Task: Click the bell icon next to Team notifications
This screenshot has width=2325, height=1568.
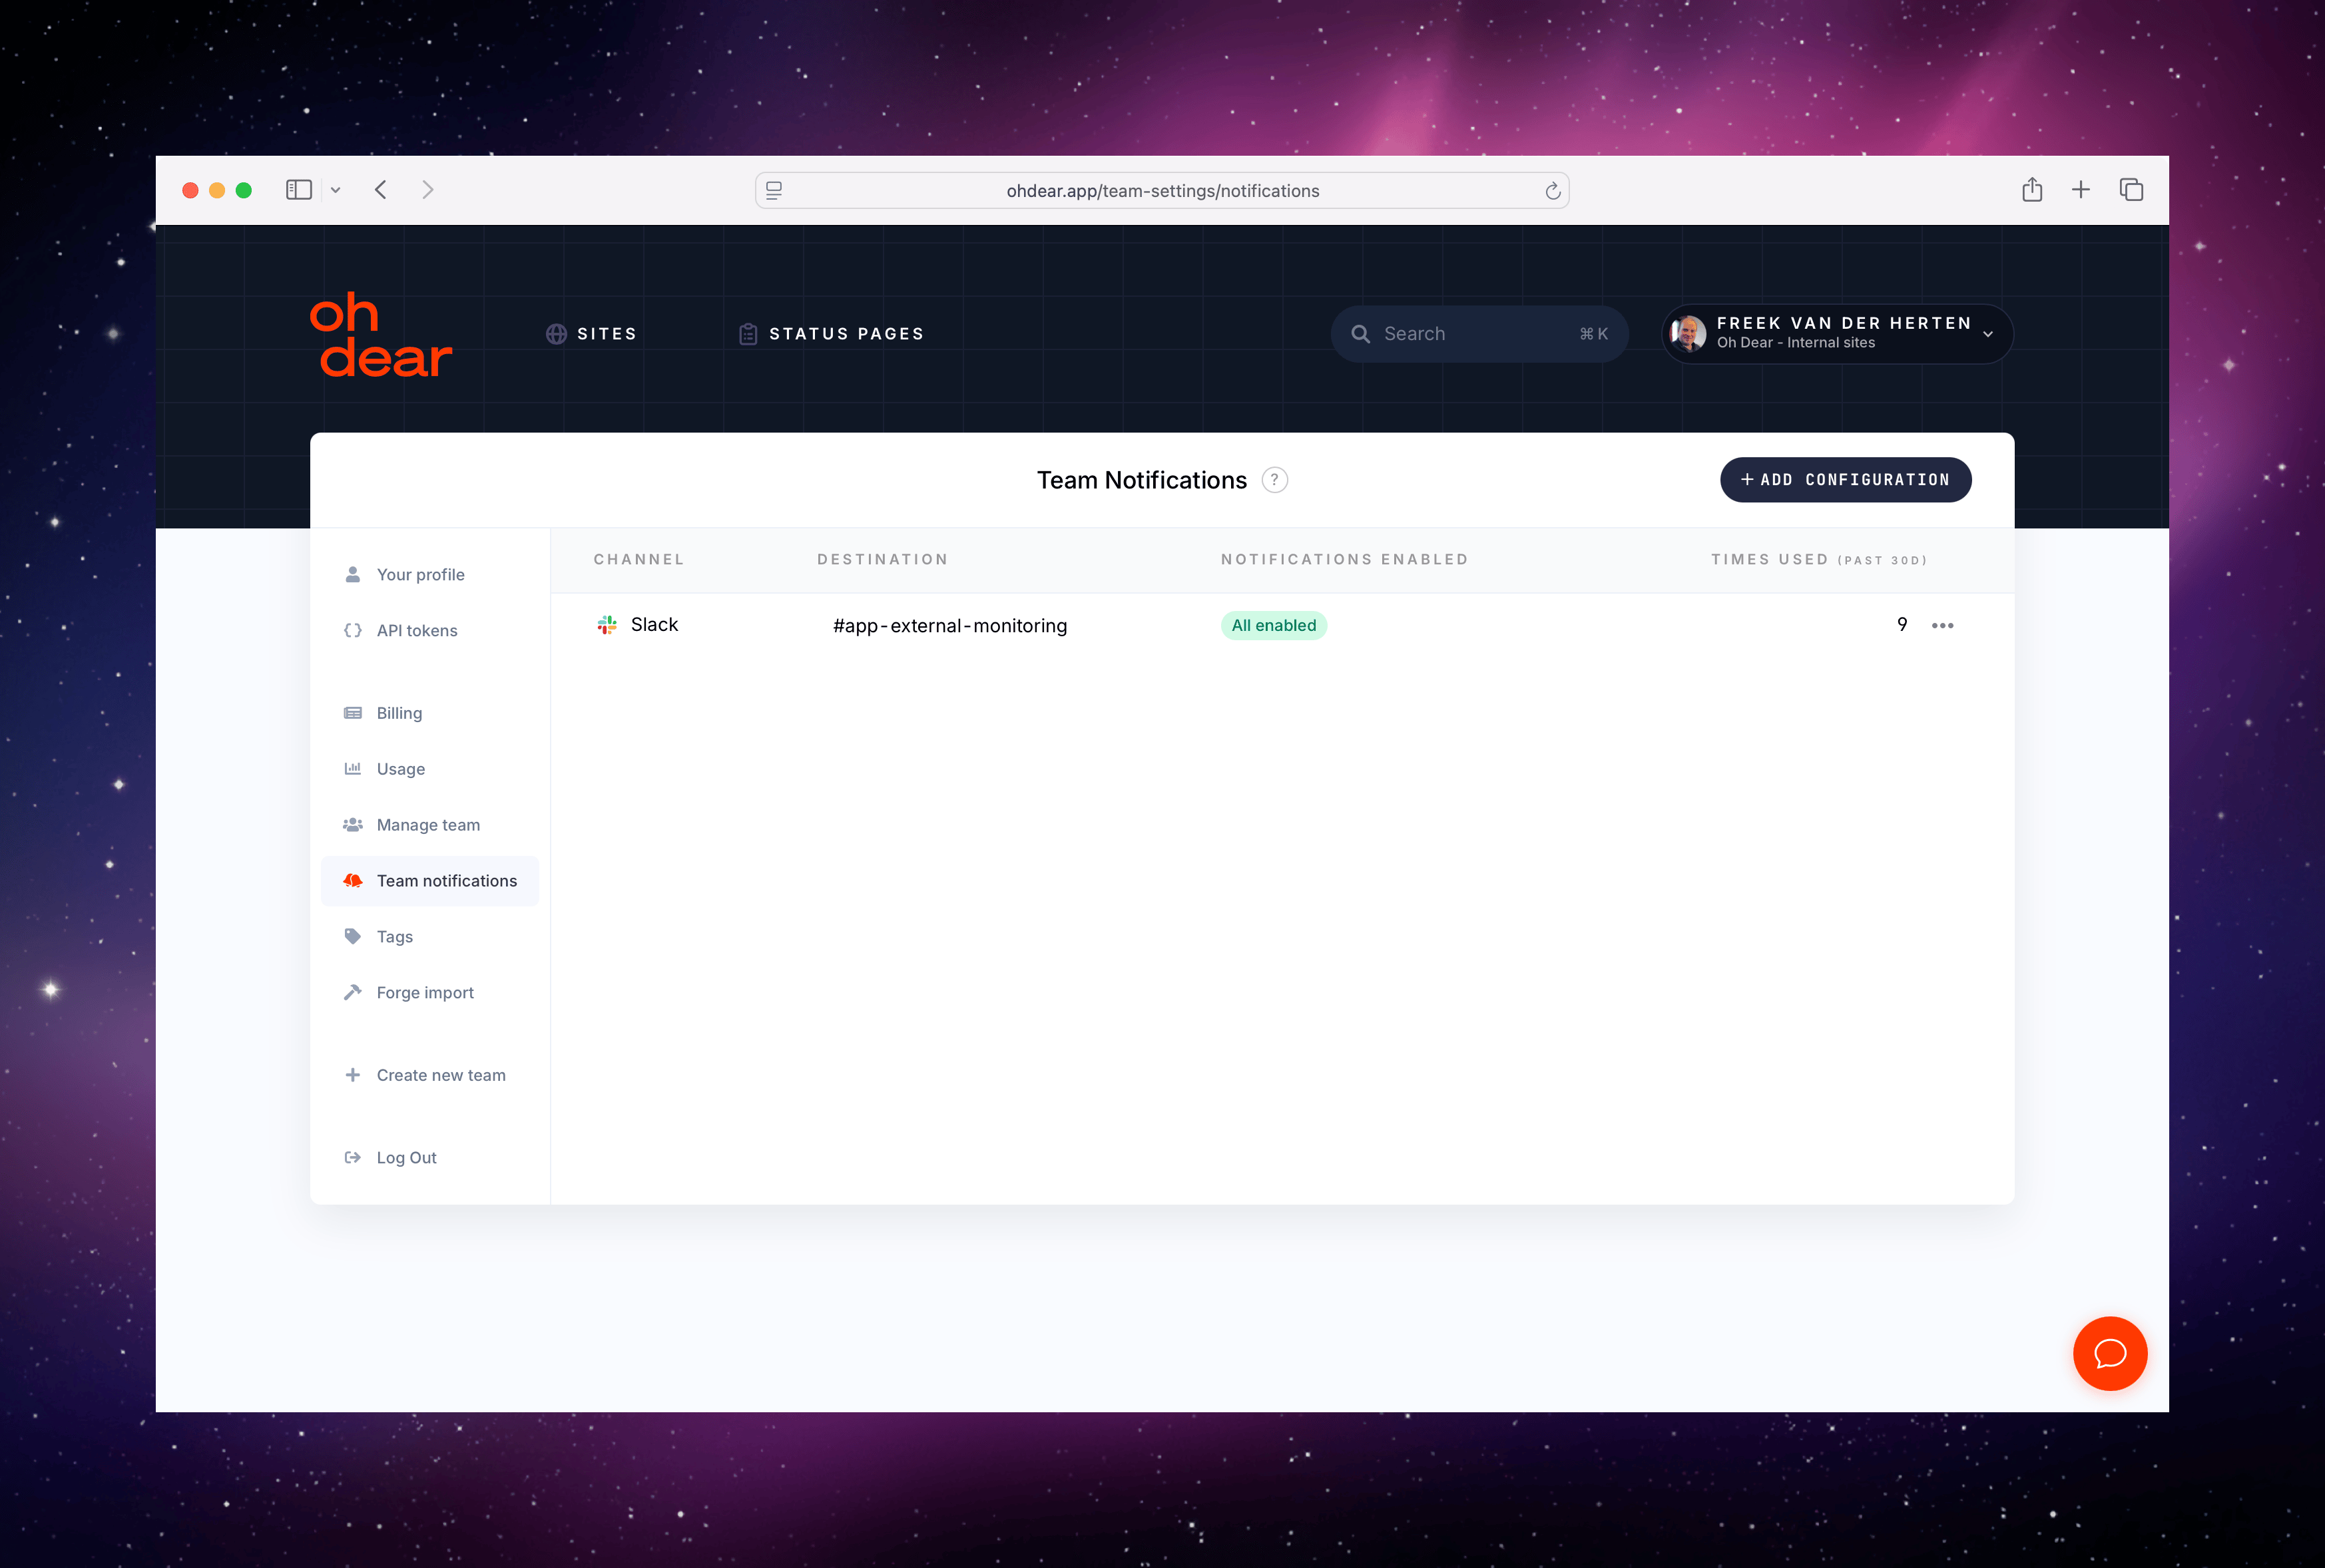Action: [x=352, y=881]
